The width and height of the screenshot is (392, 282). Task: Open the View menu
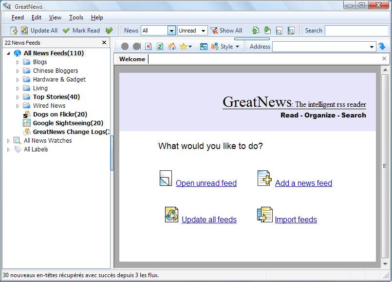pos(55,17)
